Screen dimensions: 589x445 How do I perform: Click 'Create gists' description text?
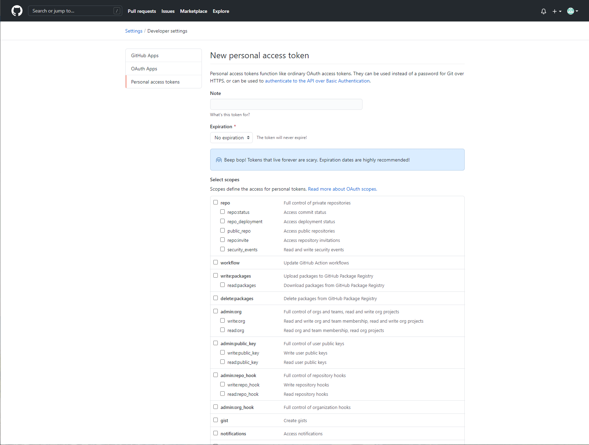[295, 421]
